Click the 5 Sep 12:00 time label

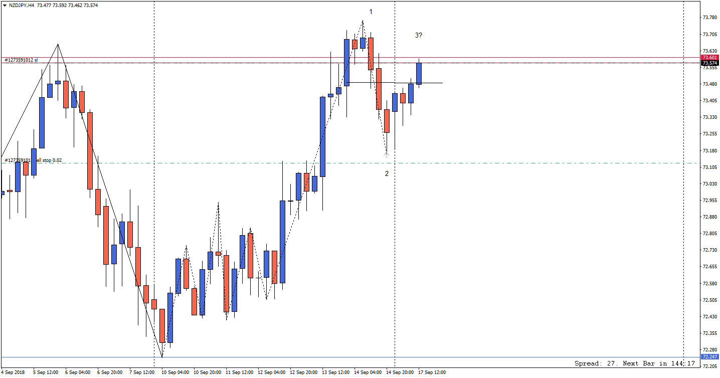(x=46, y=372)
